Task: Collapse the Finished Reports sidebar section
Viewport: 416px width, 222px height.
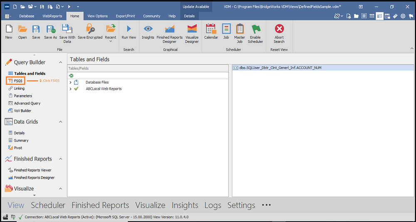Action: pos(60,159)
